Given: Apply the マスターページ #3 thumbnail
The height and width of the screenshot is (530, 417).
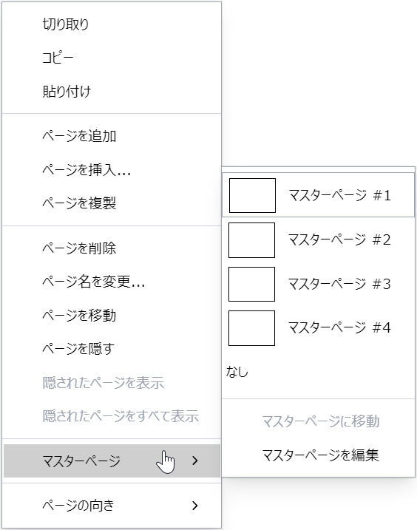Looking at the screenshot, I should point(251,284).
